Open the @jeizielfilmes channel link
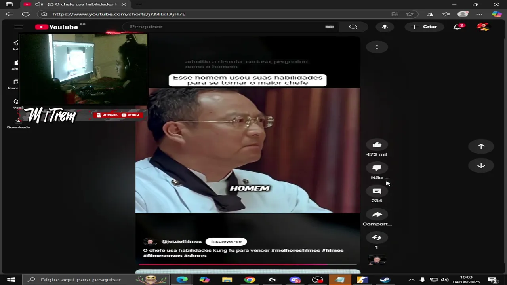Screen dimensions: 507x285 (181, 241)
